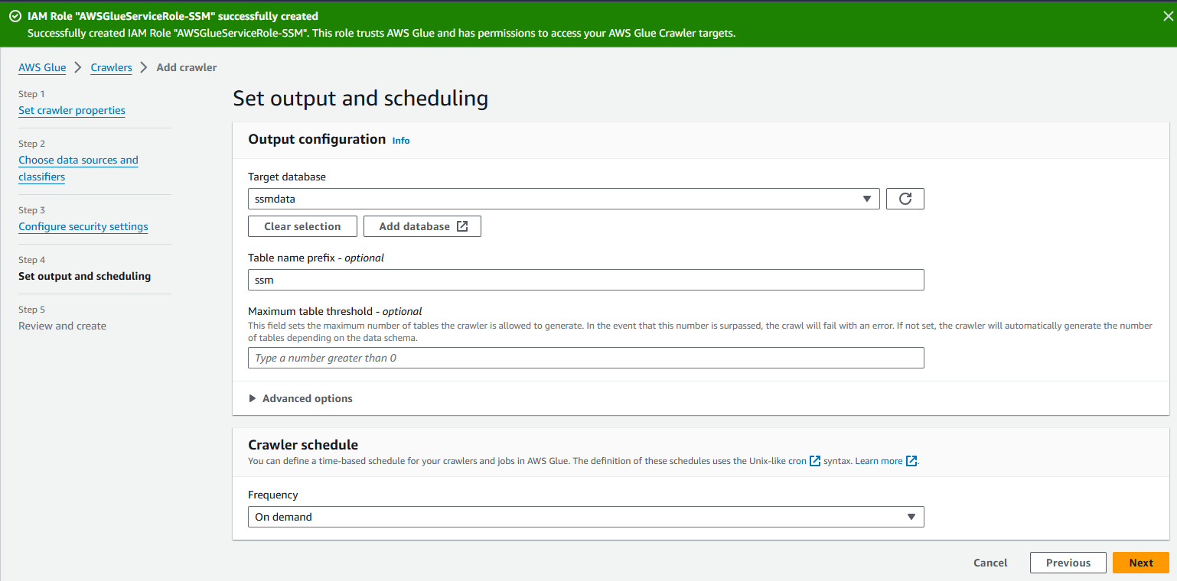
Task: Focus the Maximum table threshold field
Action: click(586, 358)
